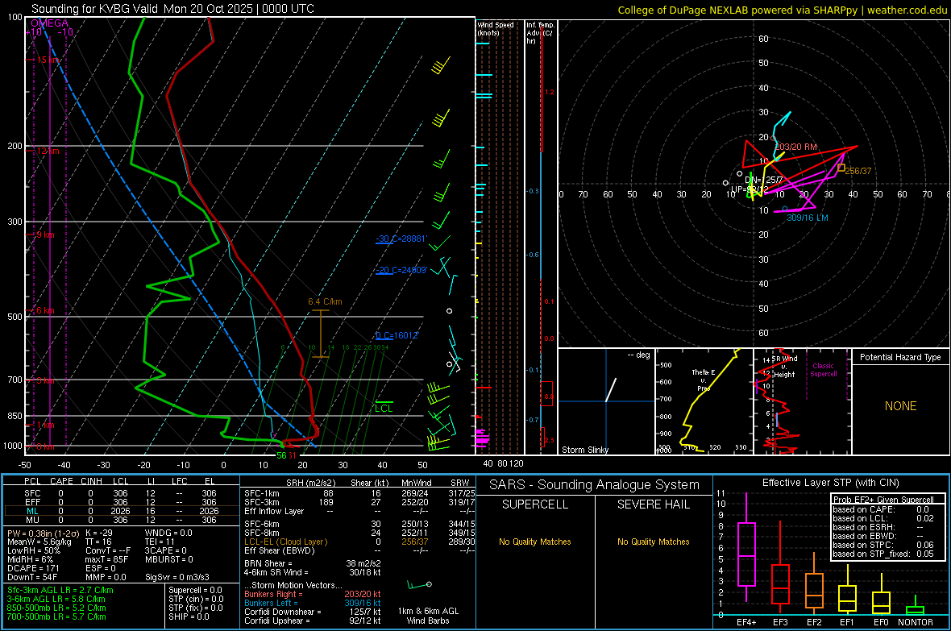Click the 3-6km AGL LR value
The height and width of the screenshot is (631, 951).
[56, 599]
